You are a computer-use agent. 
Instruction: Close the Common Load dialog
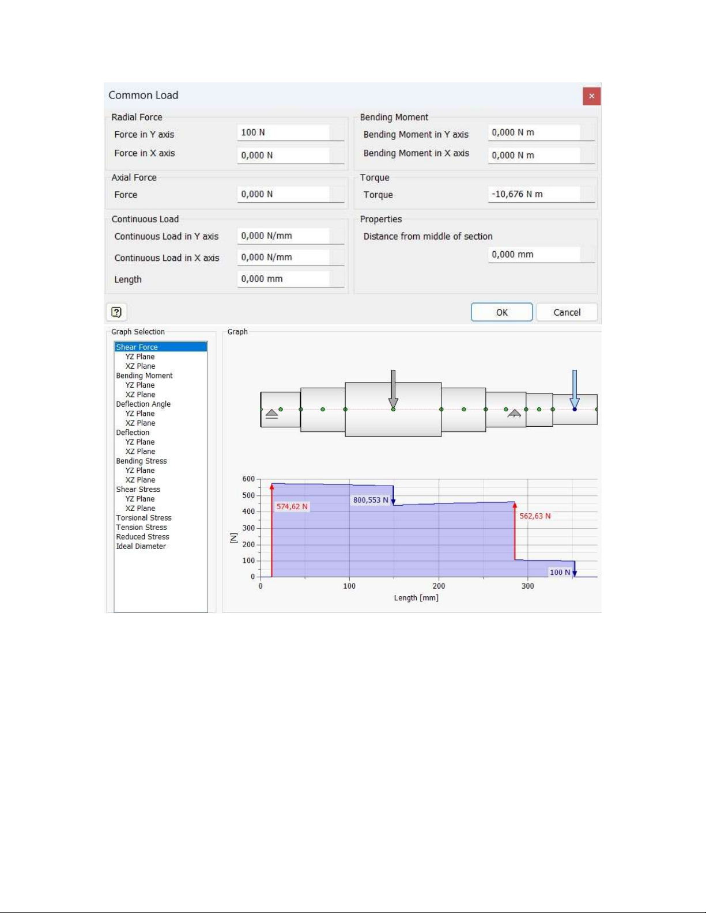click(x=591, y=96)
